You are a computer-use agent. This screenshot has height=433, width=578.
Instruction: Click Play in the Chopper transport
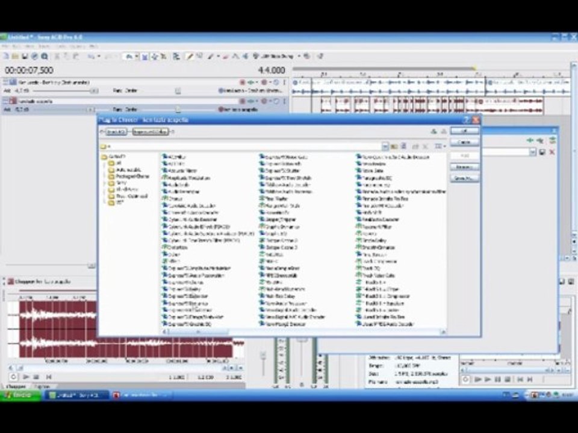coord(26,377)
